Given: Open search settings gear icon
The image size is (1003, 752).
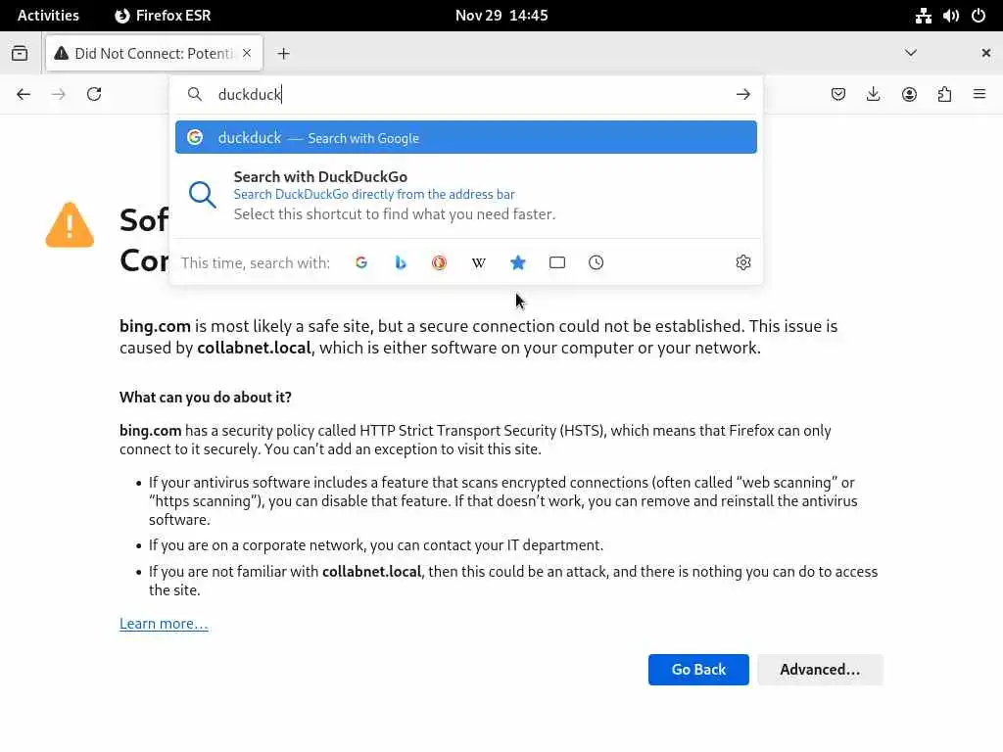Looking at the screenshot, I should (x=742, y=262).
